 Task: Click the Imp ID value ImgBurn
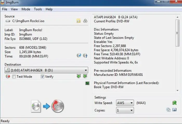(x=25, y=34)
